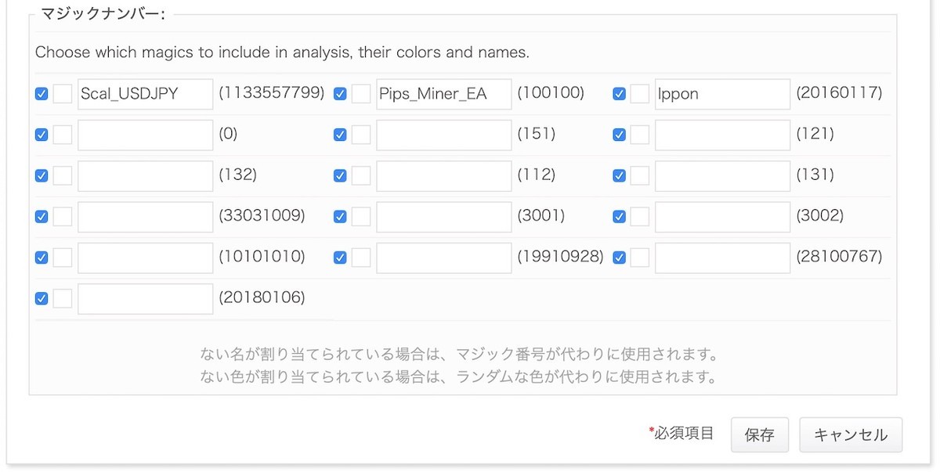Disable magic number 0 checkbox
Image resolution: width=940 pixels, height=472 pixels.
[42, 135]
